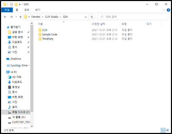Open the quick access toolbar customize dropdown
Screen dimensions: 172x134
[20, 5]
